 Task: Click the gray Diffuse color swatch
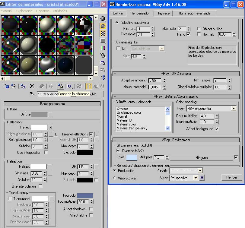(x=39, y=115)
